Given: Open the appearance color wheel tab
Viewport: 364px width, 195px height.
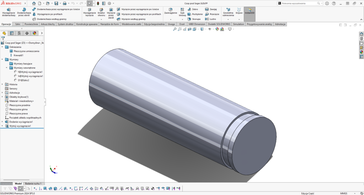Looking at the screenshot, I should [x=34, y=33].
